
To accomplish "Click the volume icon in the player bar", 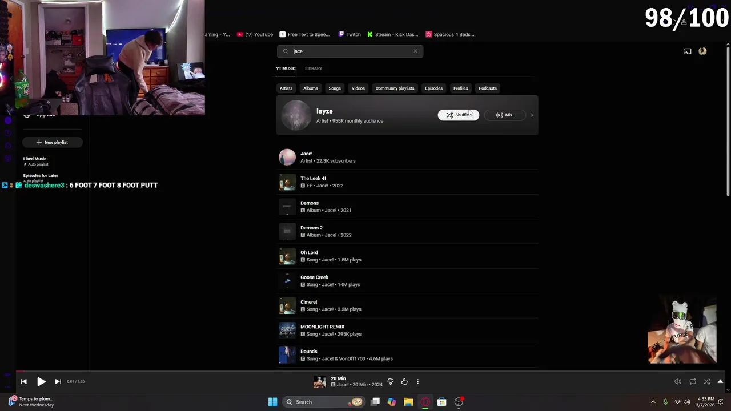I will [678, 381].
